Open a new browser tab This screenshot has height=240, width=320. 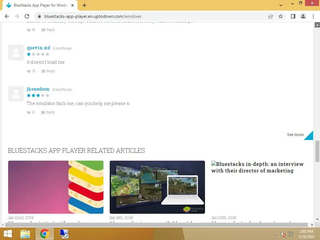(x=84, y=5)
